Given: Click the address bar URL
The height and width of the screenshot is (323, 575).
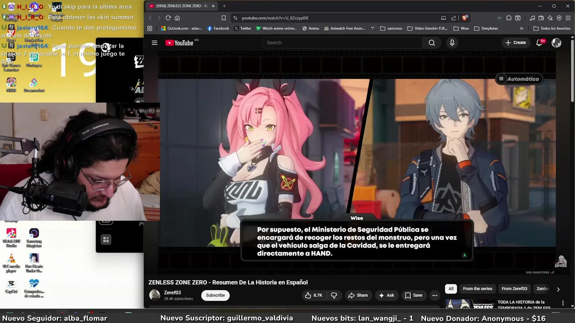Looking at the screenshot, I should click(x=275, y=18).
